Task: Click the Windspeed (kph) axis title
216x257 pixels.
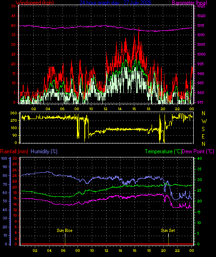Action: [35, 3]
